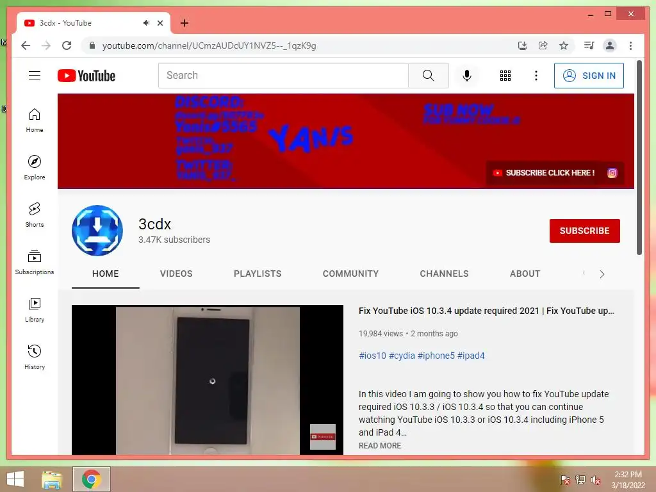Open File Explorer from the taskbar
Viewport: 656px width, 492px height.
point(52,479)
